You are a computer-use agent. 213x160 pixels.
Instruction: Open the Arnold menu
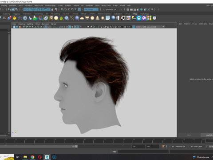click(x=122, y=5)
